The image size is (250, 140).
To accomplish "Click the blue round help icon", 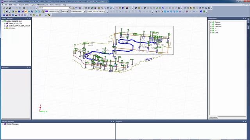I will coord(201,11).
